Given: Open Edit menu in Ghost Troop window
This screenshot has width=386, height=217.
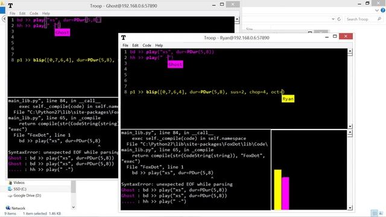Looking at the screenshot, I should point(22,13).
